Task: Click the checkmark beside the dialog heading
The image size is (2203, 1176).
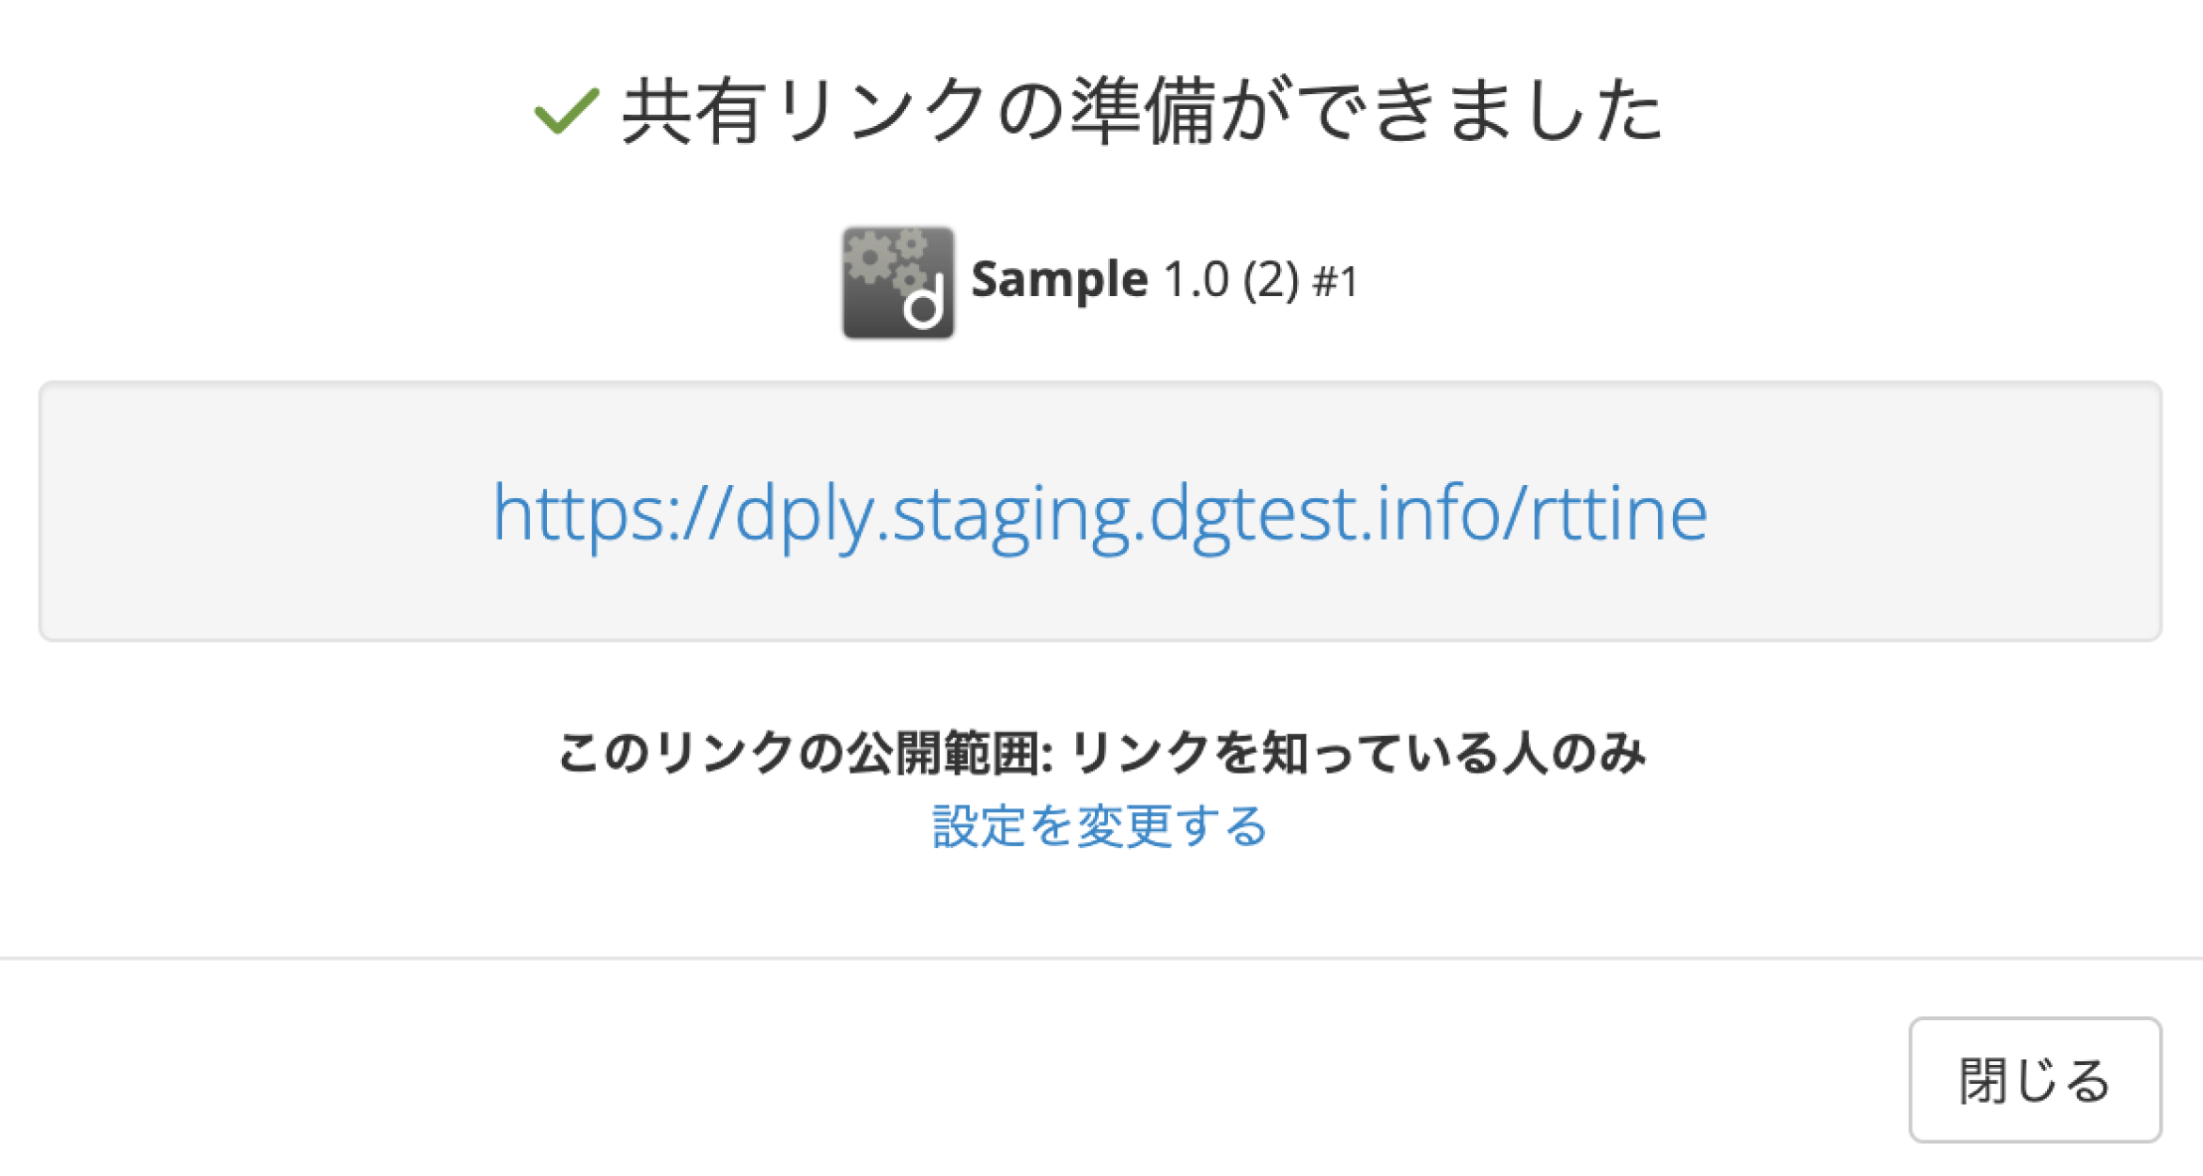Action: 565,113
